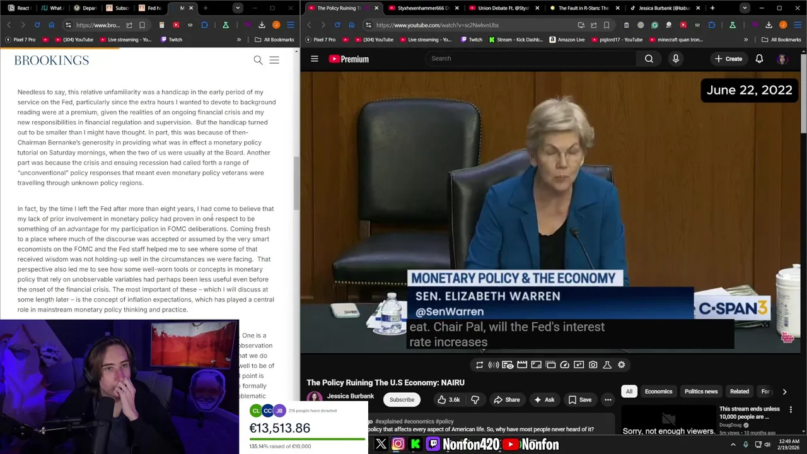
Task: Open more actions for the video
Action: [x=608, y=400]
